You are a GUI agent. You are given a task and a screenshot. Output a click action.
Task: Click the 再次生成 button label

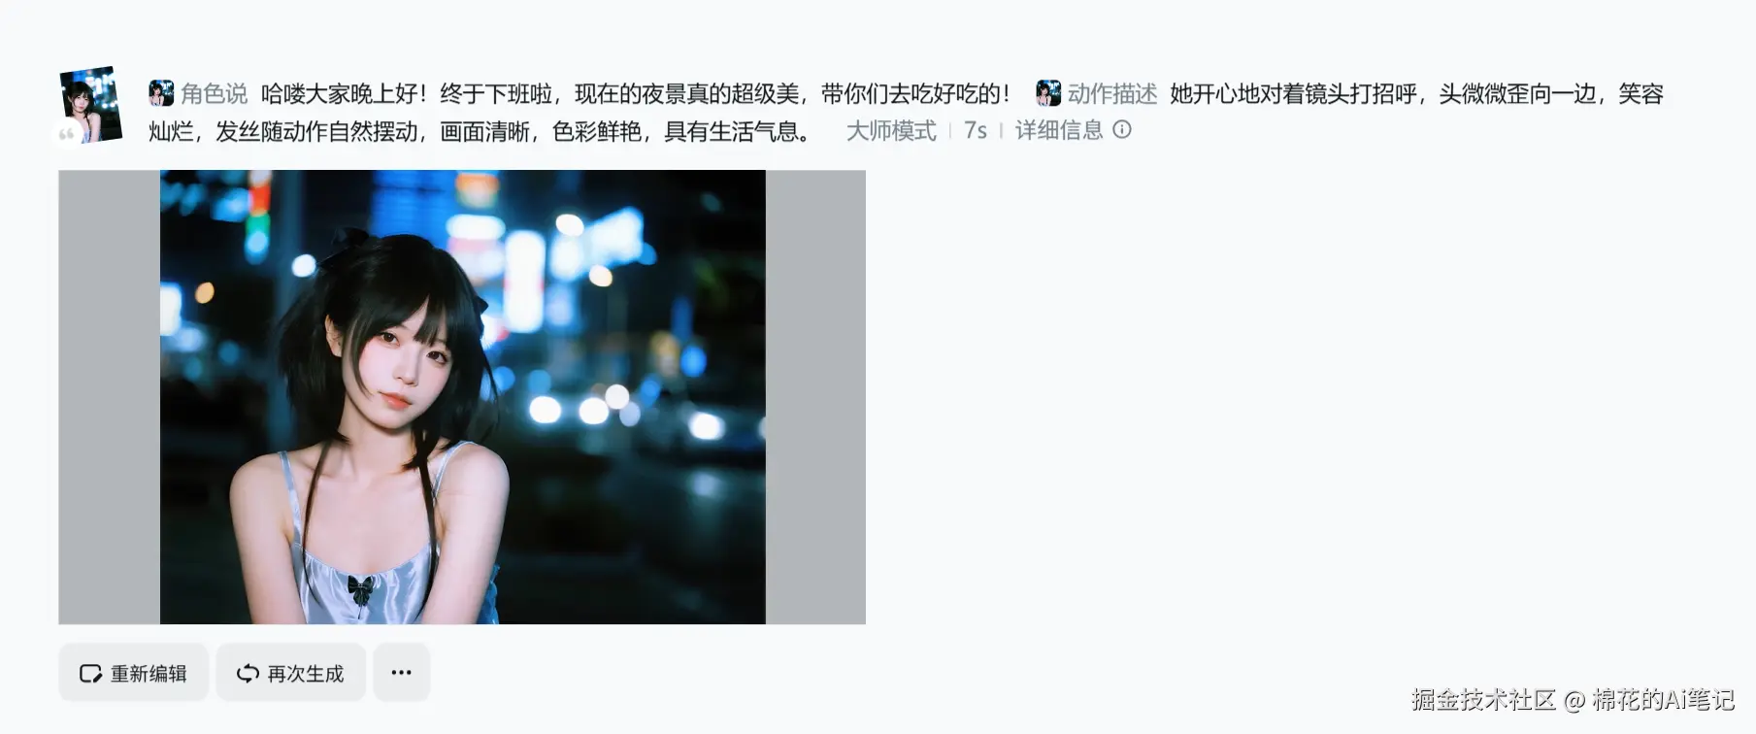pyautogui.click(x=306, y=674)
